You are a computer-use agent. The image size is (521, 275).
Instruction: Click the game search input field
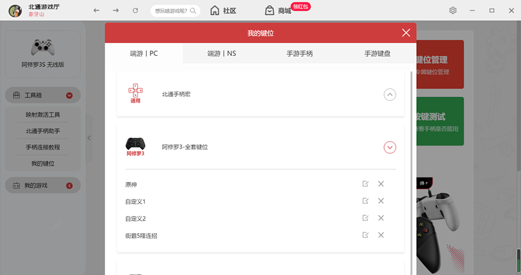[x=175, y=11]
